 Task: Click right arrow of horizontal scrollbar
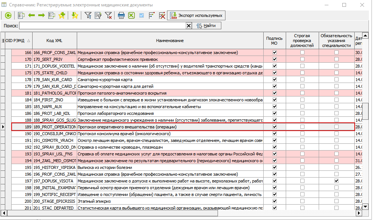tap(359, 212)
